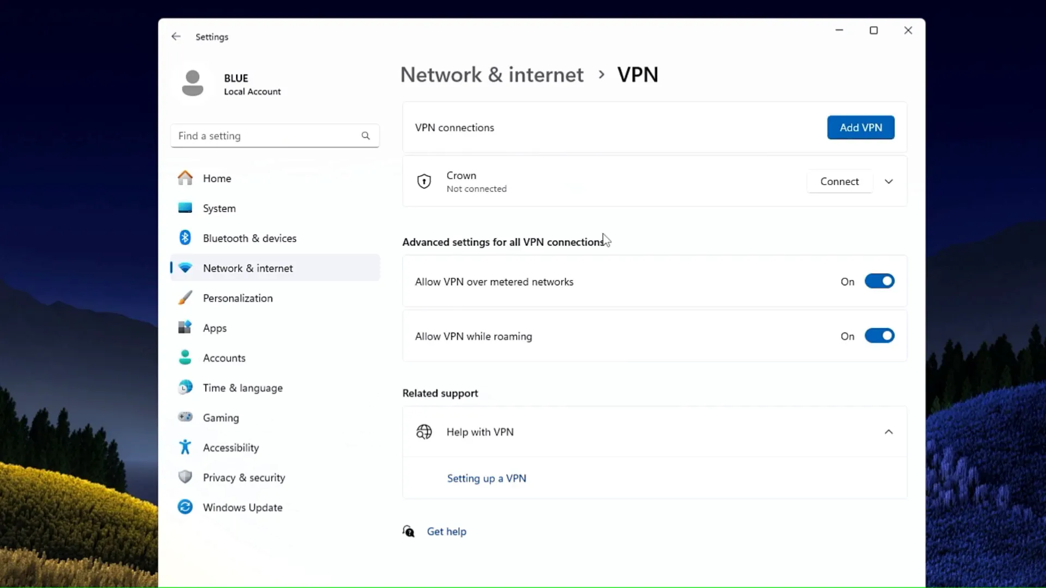Viewport: 1046px width, 588px height.
Task: Click the Time & language clock icon
Action: pyautogui.click(x=185, y=387)
